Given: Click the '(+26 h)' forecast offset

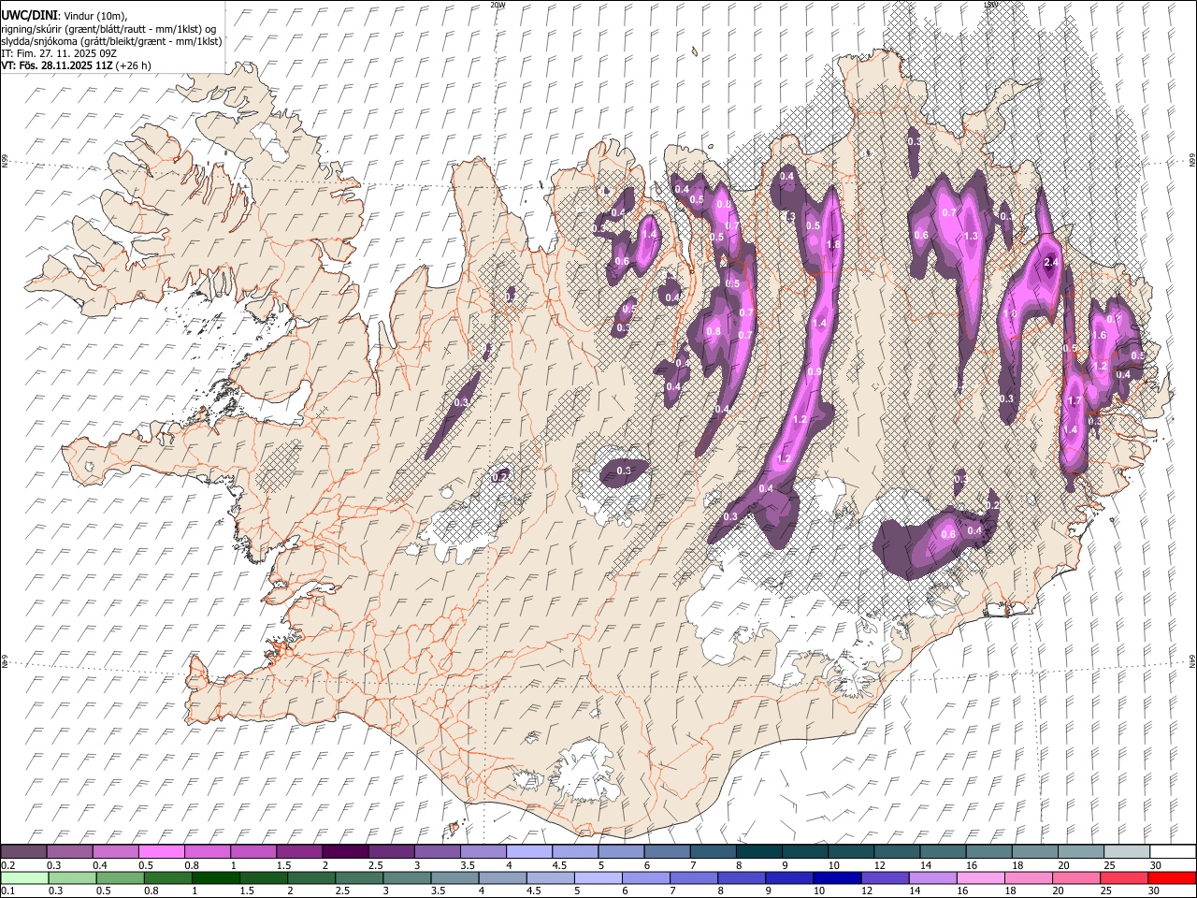Looking at the screenshot, I should [134, 65].
